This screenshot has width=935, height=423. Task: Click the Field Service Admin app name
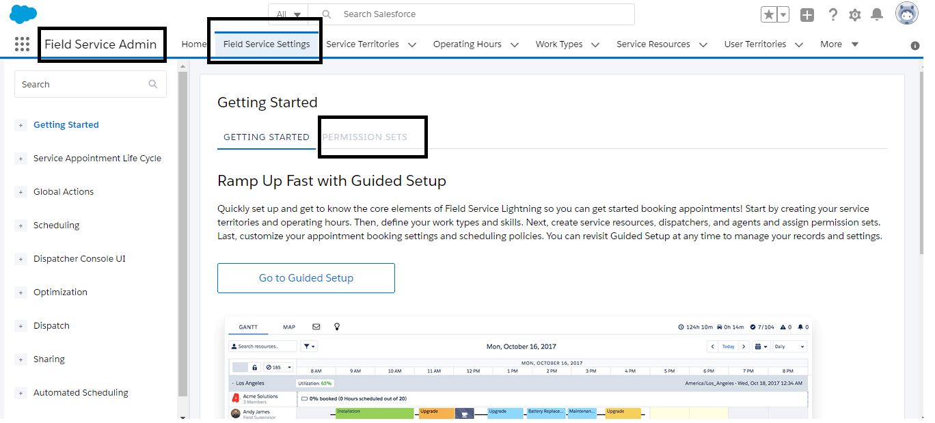pos(100,44)
